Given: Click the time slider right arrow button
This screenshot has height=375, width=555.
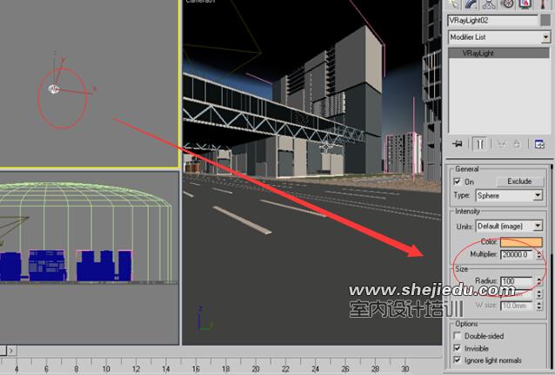Looking at the screenshot, I should (11, 351).
